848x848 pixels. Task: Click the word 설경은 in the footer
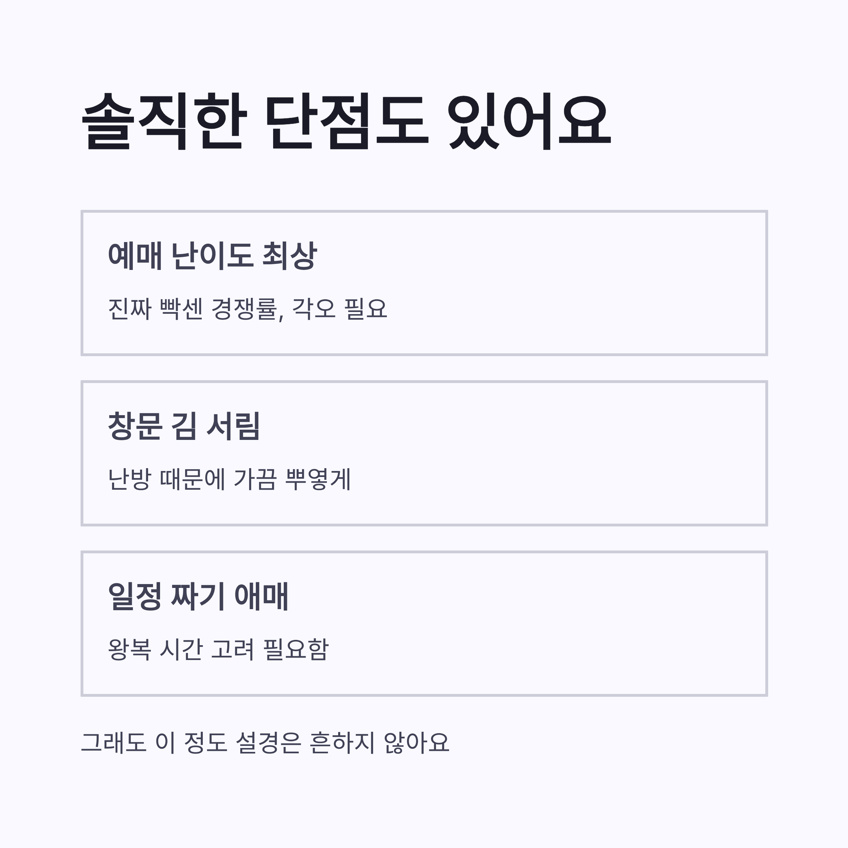269,742
